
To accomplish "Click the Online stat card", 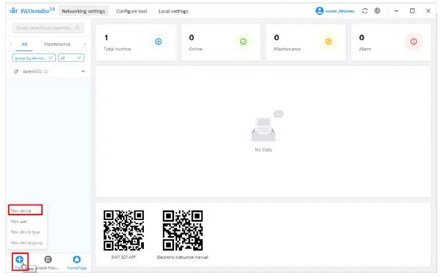I will [x=220, y=42].
